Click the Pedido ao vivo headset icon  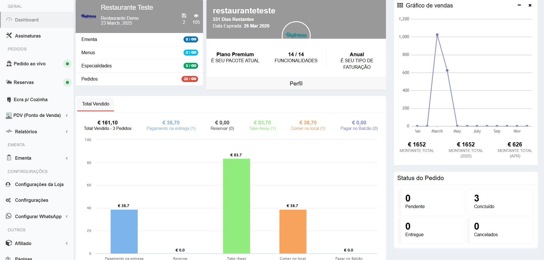(x=9, y=64)
